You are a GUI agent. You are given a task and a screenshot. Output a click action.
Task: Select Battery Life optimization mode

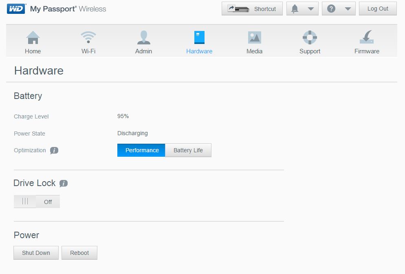point(188,150)
